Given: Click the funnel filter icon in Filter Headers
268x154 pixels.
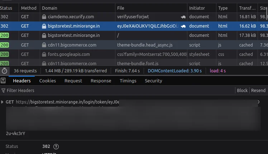Looking at the screenshot, I should tap(3, 91).
